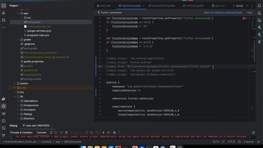
Task: Open the topmost Flutter sidebar panel
Action: tap(259, 28)
